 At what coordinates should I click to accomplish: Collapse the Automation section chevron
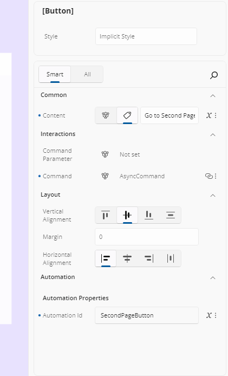213,278
